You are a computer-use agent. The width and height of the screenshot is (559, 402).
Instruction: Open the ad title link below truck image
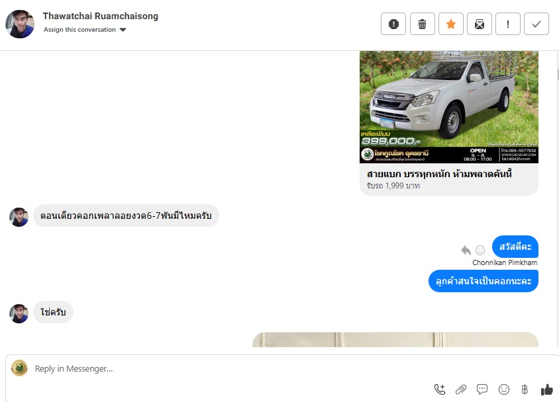coord(439,174)
